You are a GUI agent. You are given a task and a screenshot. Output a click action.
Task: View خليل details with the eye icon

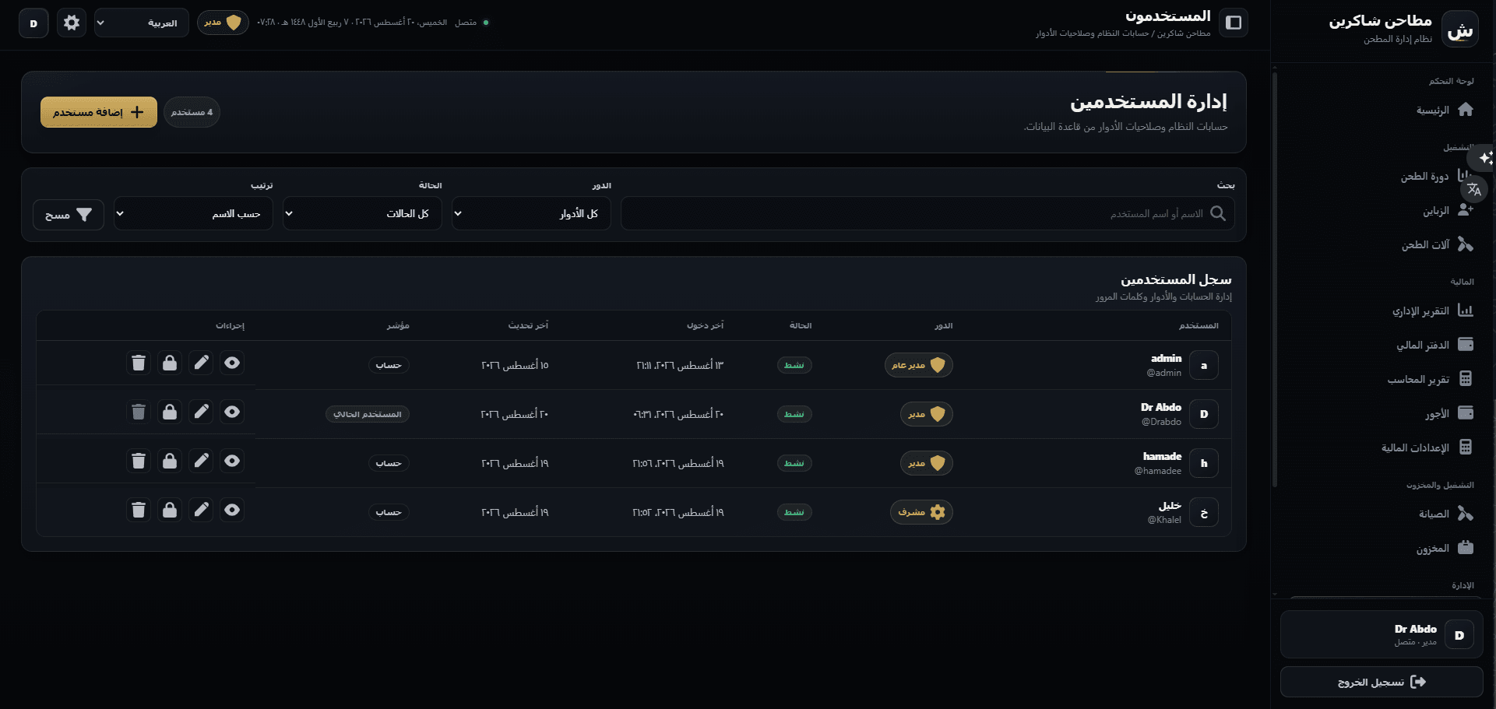coord(232,510)
